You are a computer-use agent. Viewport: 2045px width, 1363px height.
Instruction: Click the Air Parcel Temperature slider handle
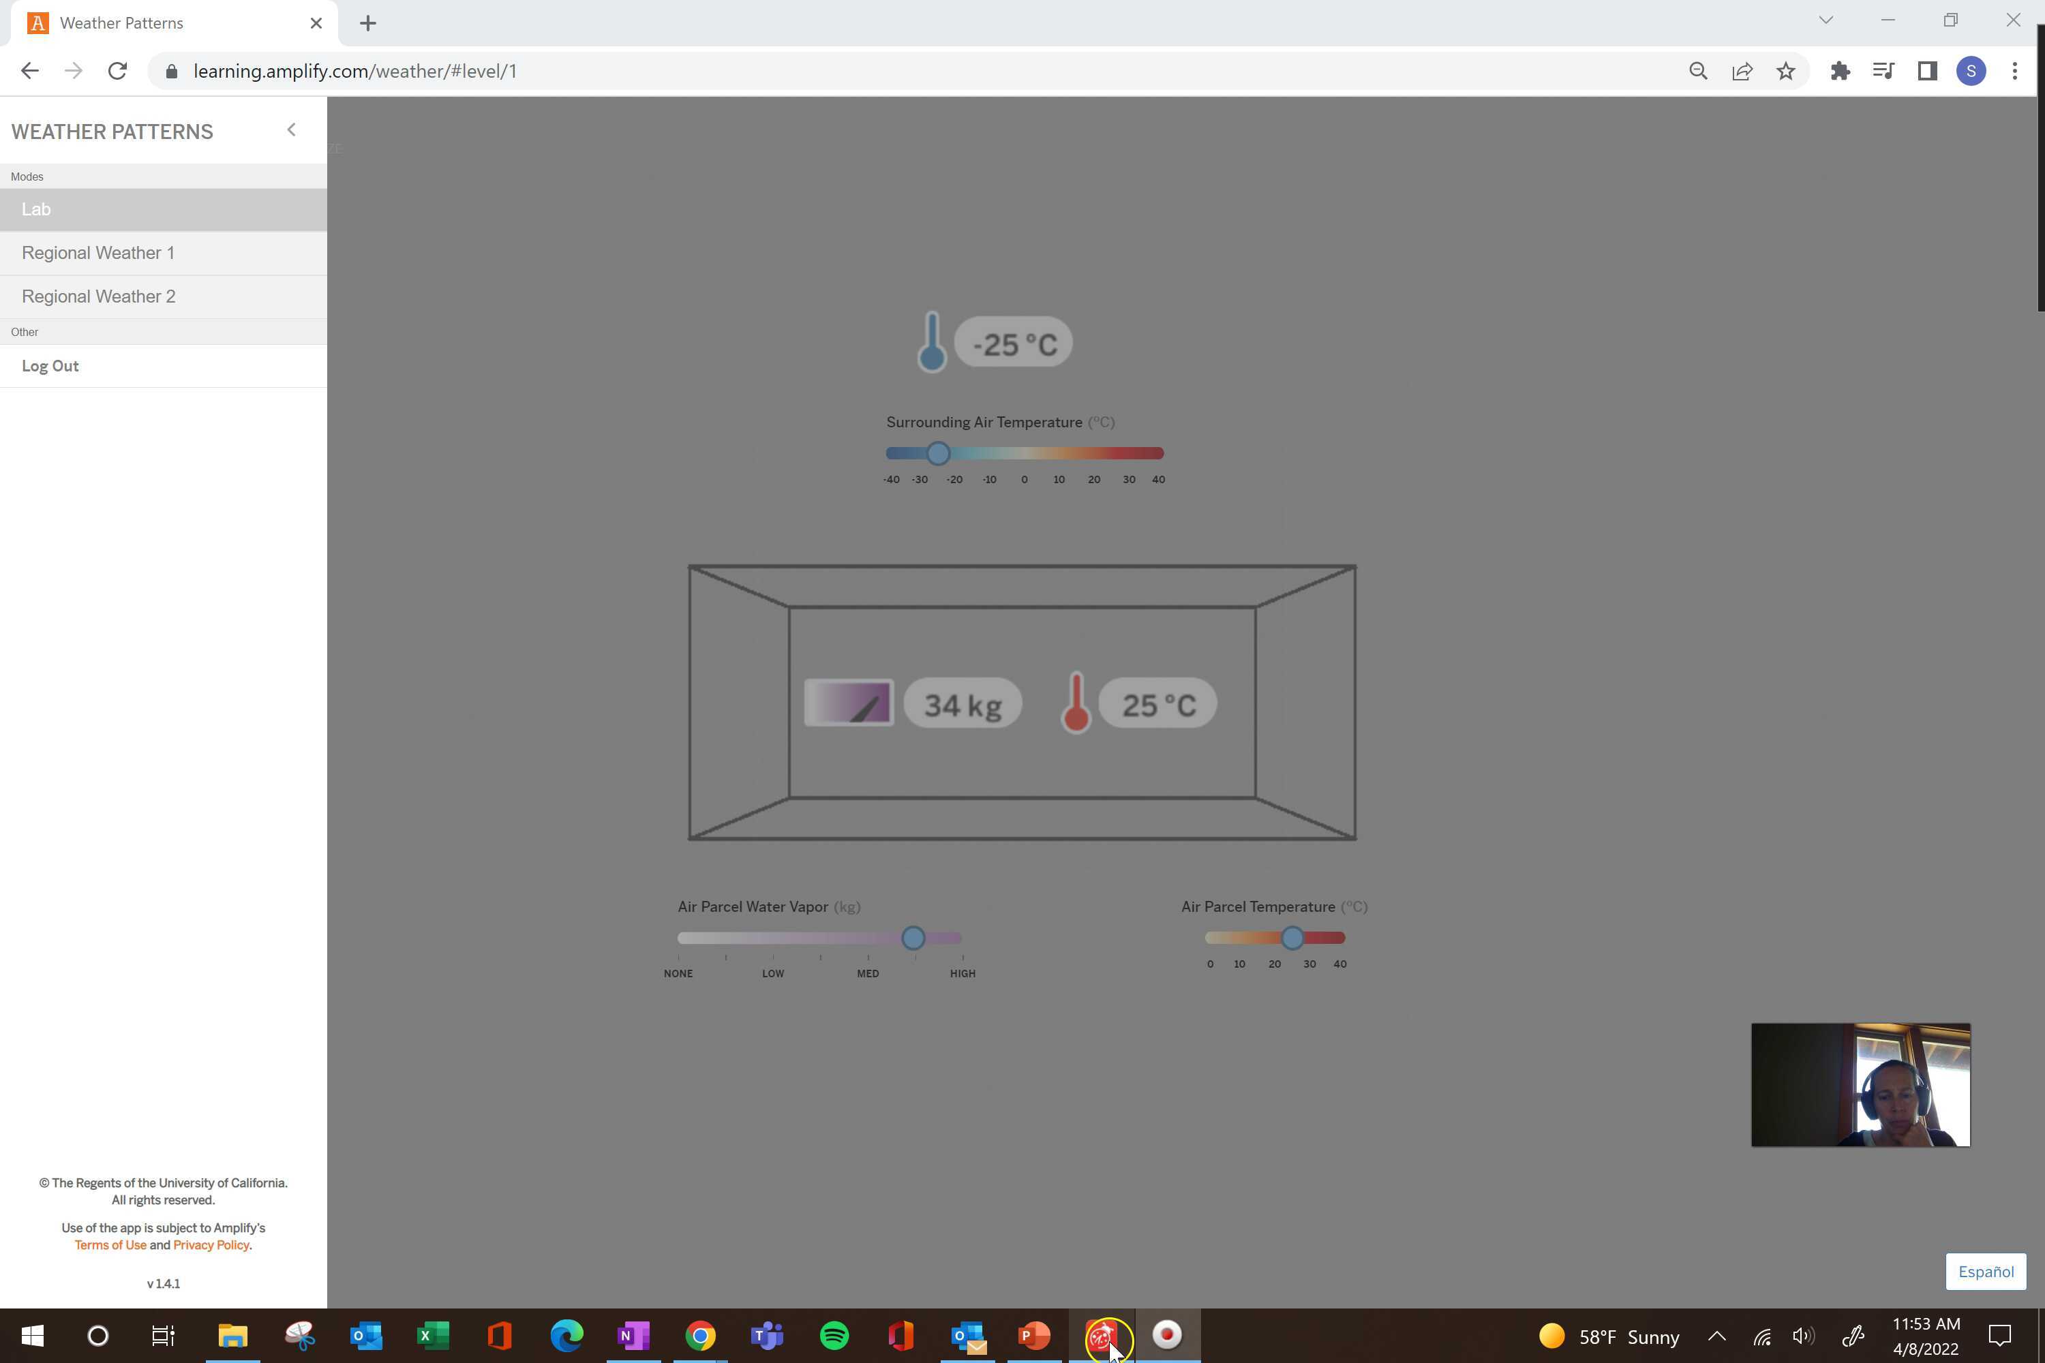pos(1294,937)
